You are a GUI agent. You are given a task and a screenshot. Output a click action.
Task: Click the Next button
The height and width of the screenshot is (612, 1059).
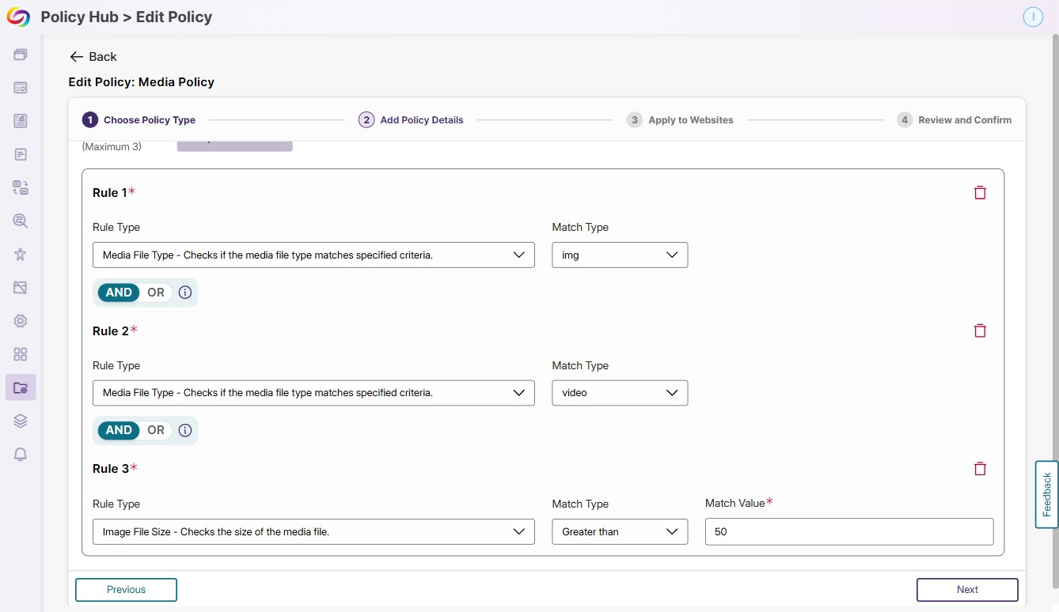(967, 590)
